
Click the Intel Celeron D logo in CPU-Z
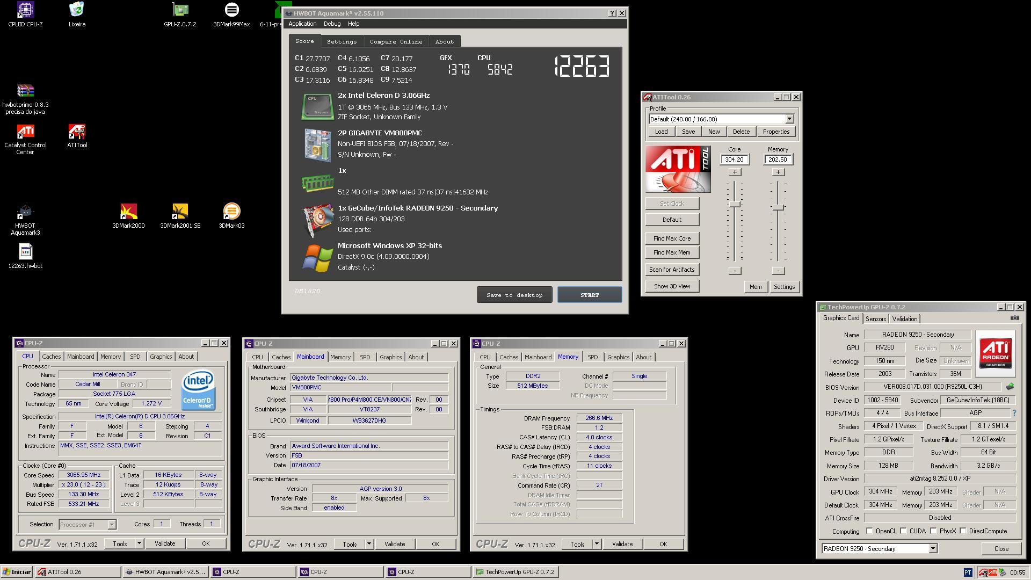coord(198,390)
